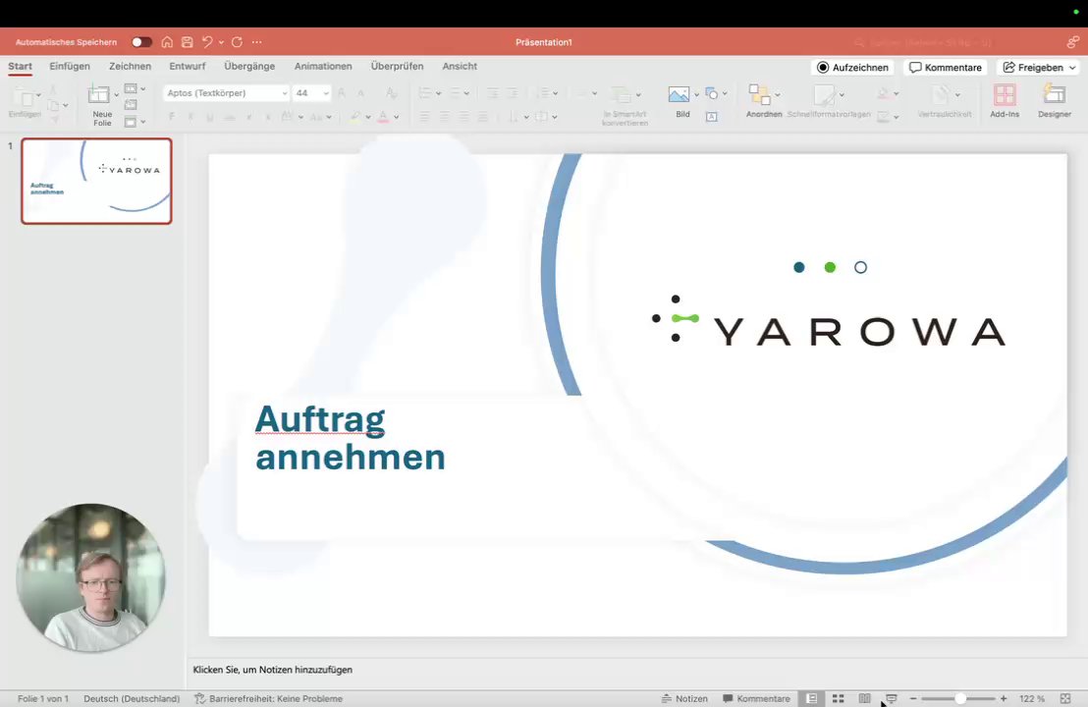Toggle Automatisches Speichern switch
This screenshot has width=1088, height=707.
coord(141,42)
